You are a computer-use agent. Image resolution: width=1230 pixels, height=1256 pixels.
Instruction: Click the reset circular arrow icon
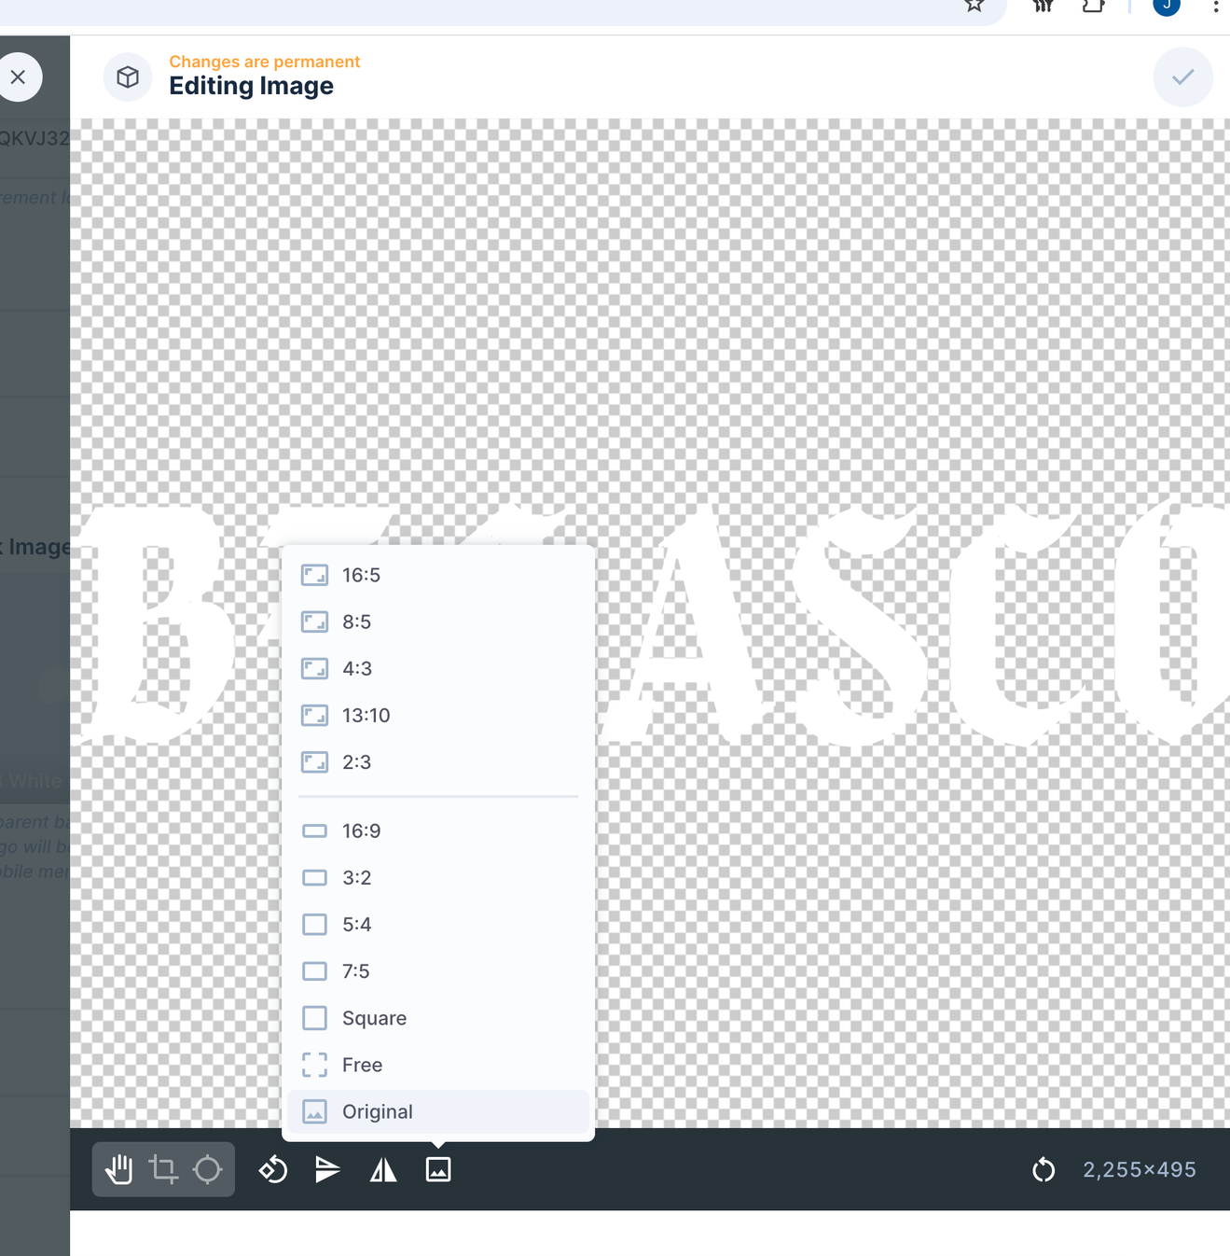[1043, 1169]
